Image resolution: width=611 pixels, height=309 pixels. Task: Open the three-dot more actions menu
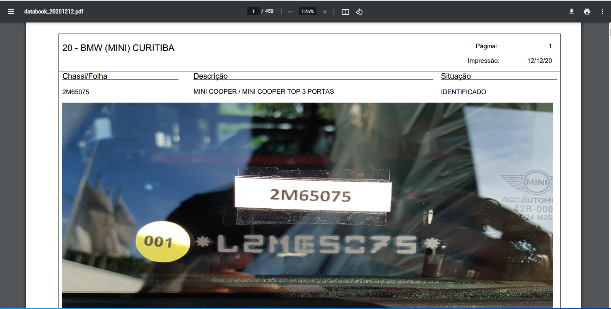pyautogui.click(x=602, y=12)
